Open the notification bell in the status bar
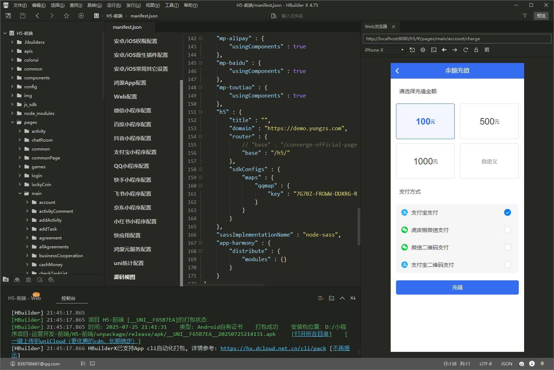 coord(542,364)
